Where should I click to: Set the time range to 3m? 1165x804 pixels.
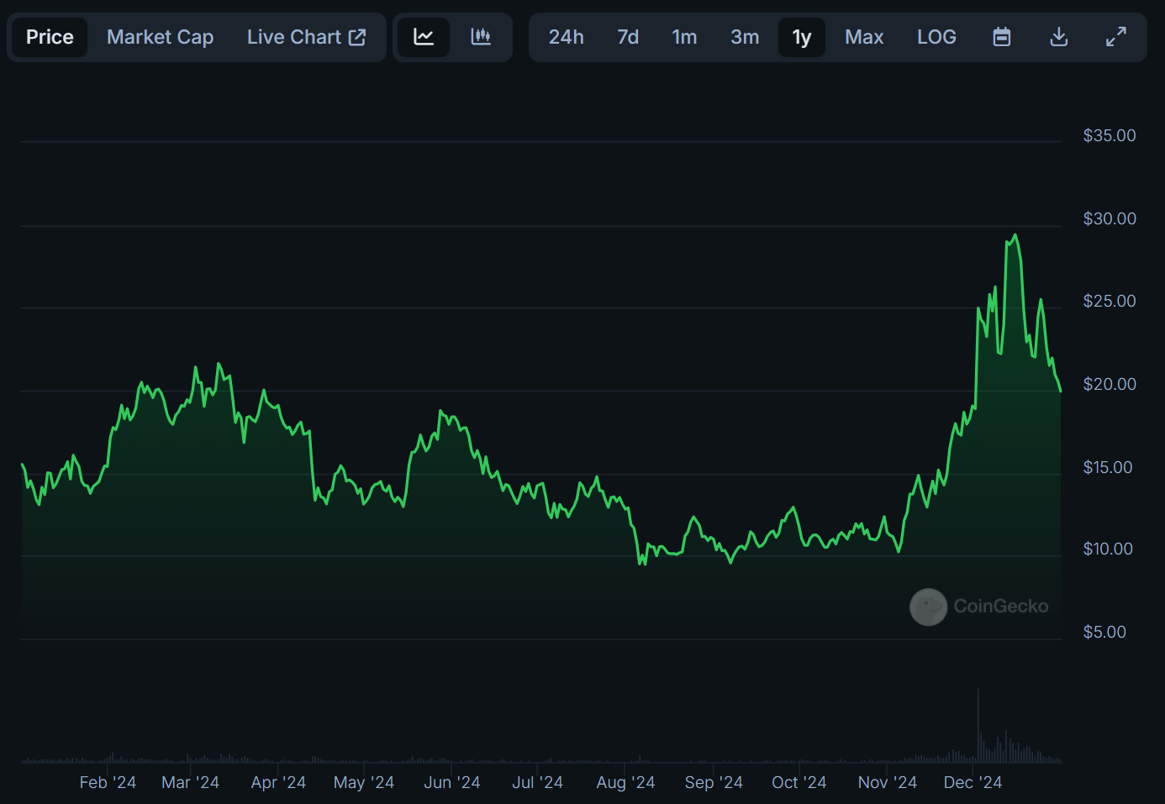coord(745,37)
